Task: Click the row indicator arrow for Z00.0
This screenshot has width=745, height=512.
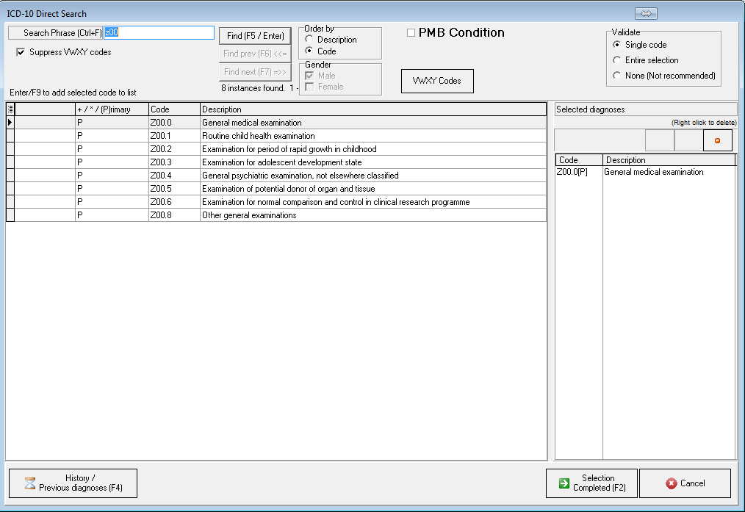Action: click(x=10, y=123)
